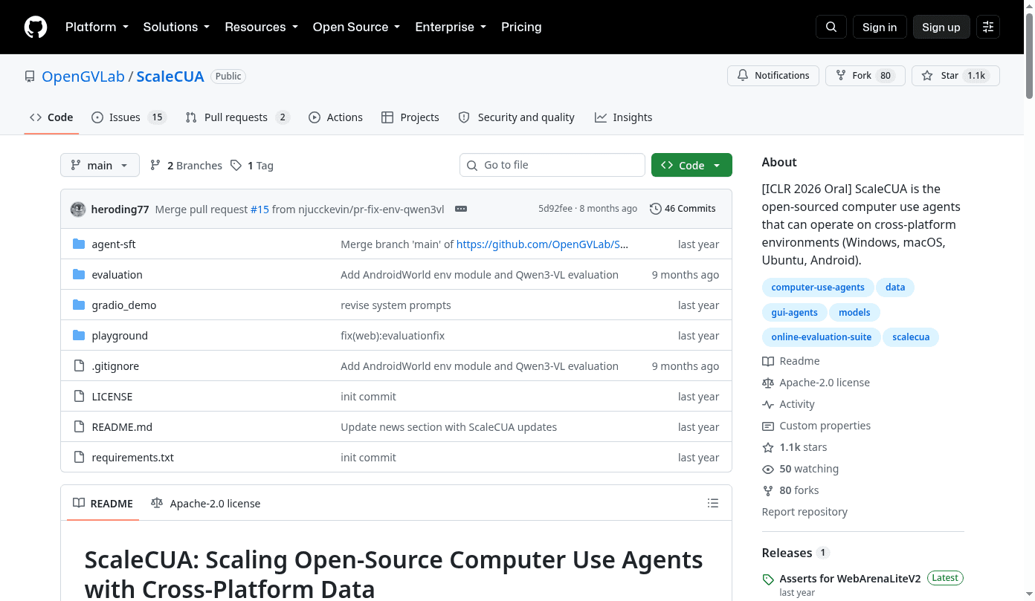Open pull request #15 link
1035x601 pixels.
point(259,209)
